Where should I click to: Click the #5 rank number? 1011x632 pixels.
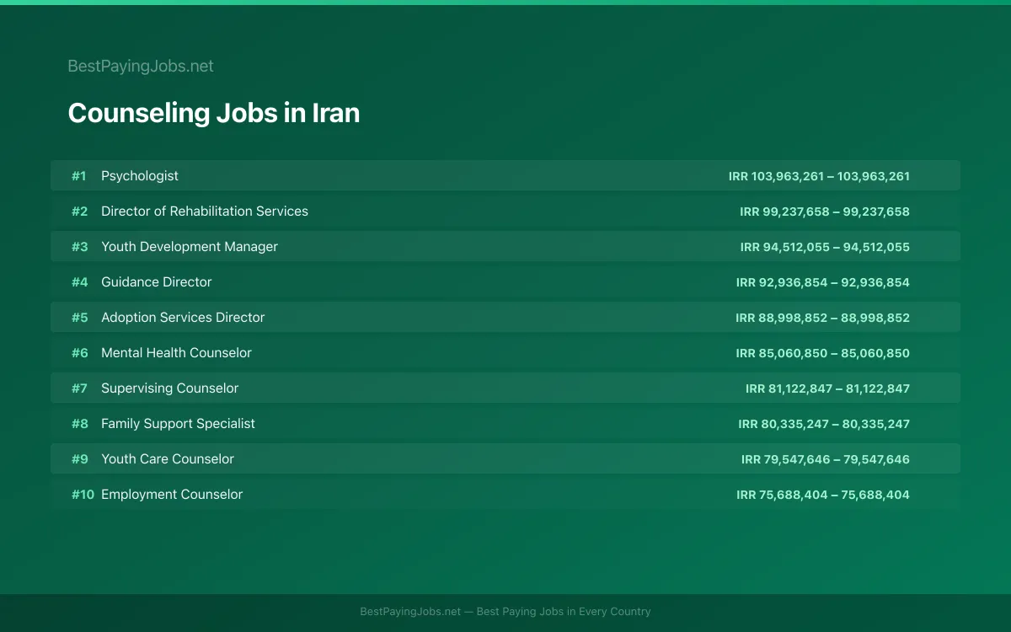[79, 318]
